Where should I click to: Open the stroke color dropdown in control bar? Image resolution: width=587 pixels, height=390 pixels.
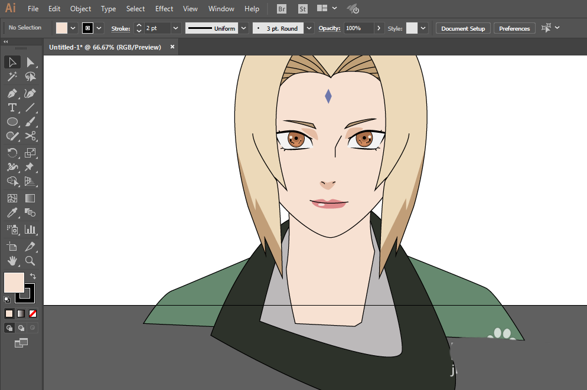[99, 28]
